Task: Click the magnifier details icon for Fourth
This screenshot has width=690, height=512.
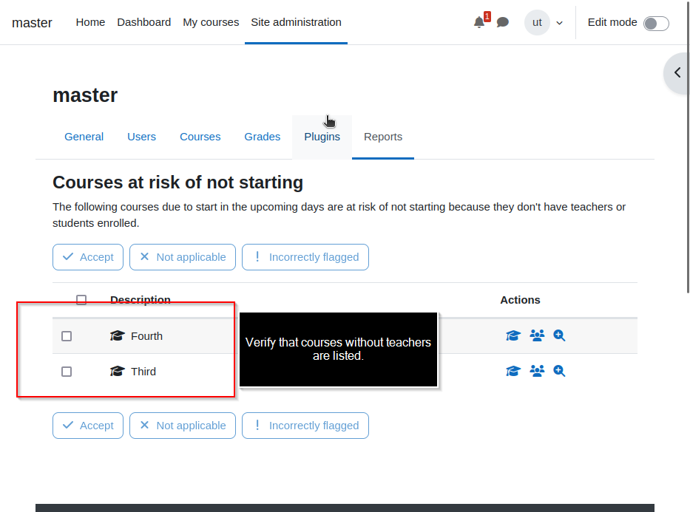Action: tap(559, 335)
